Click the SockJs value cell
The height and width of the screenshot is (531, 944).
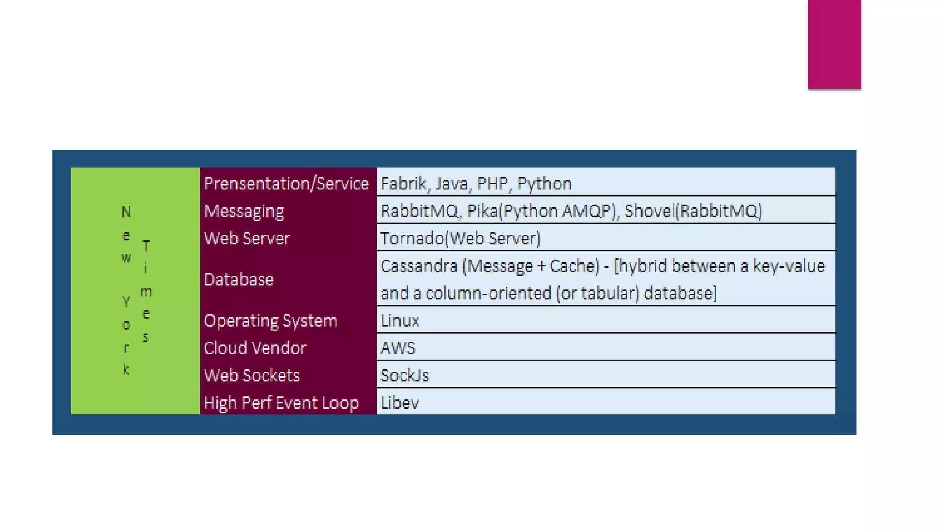[x=404, y=375]
